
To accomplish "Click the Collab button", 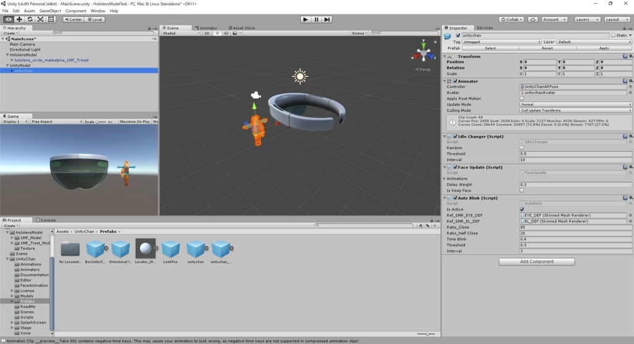I will coord(511,19).
